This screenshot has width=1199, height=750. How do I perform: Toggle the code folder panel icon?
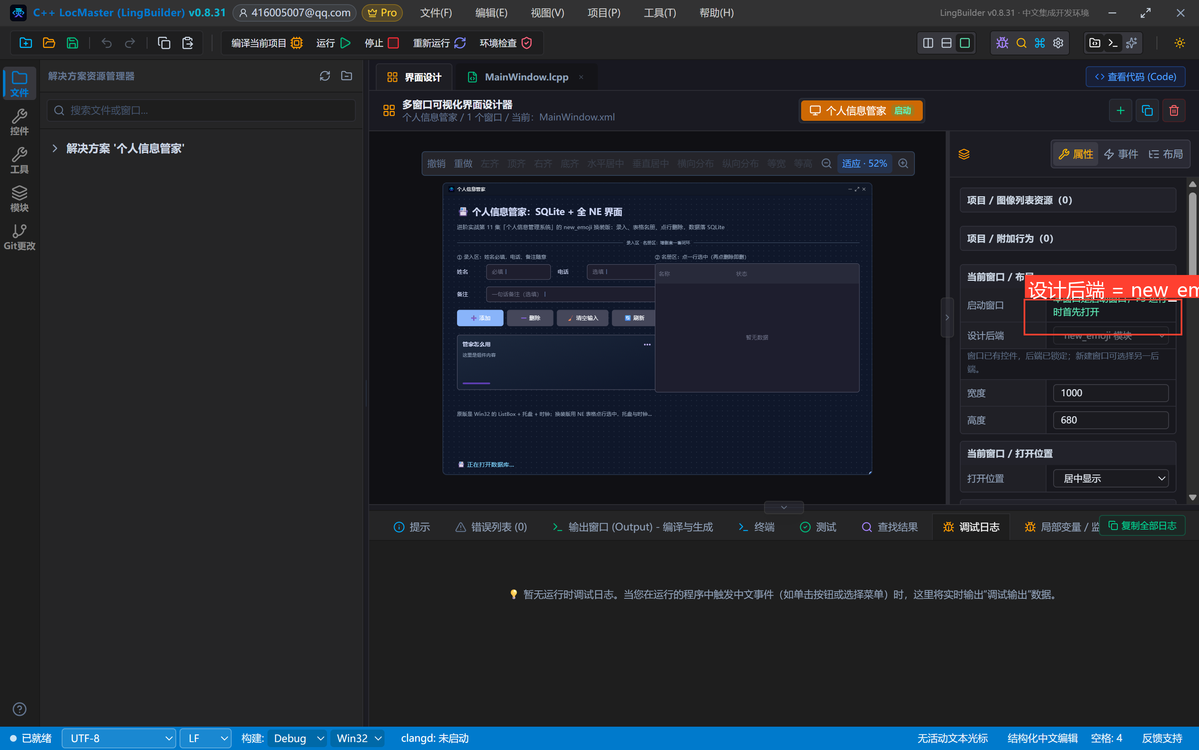click(1094, 43)
